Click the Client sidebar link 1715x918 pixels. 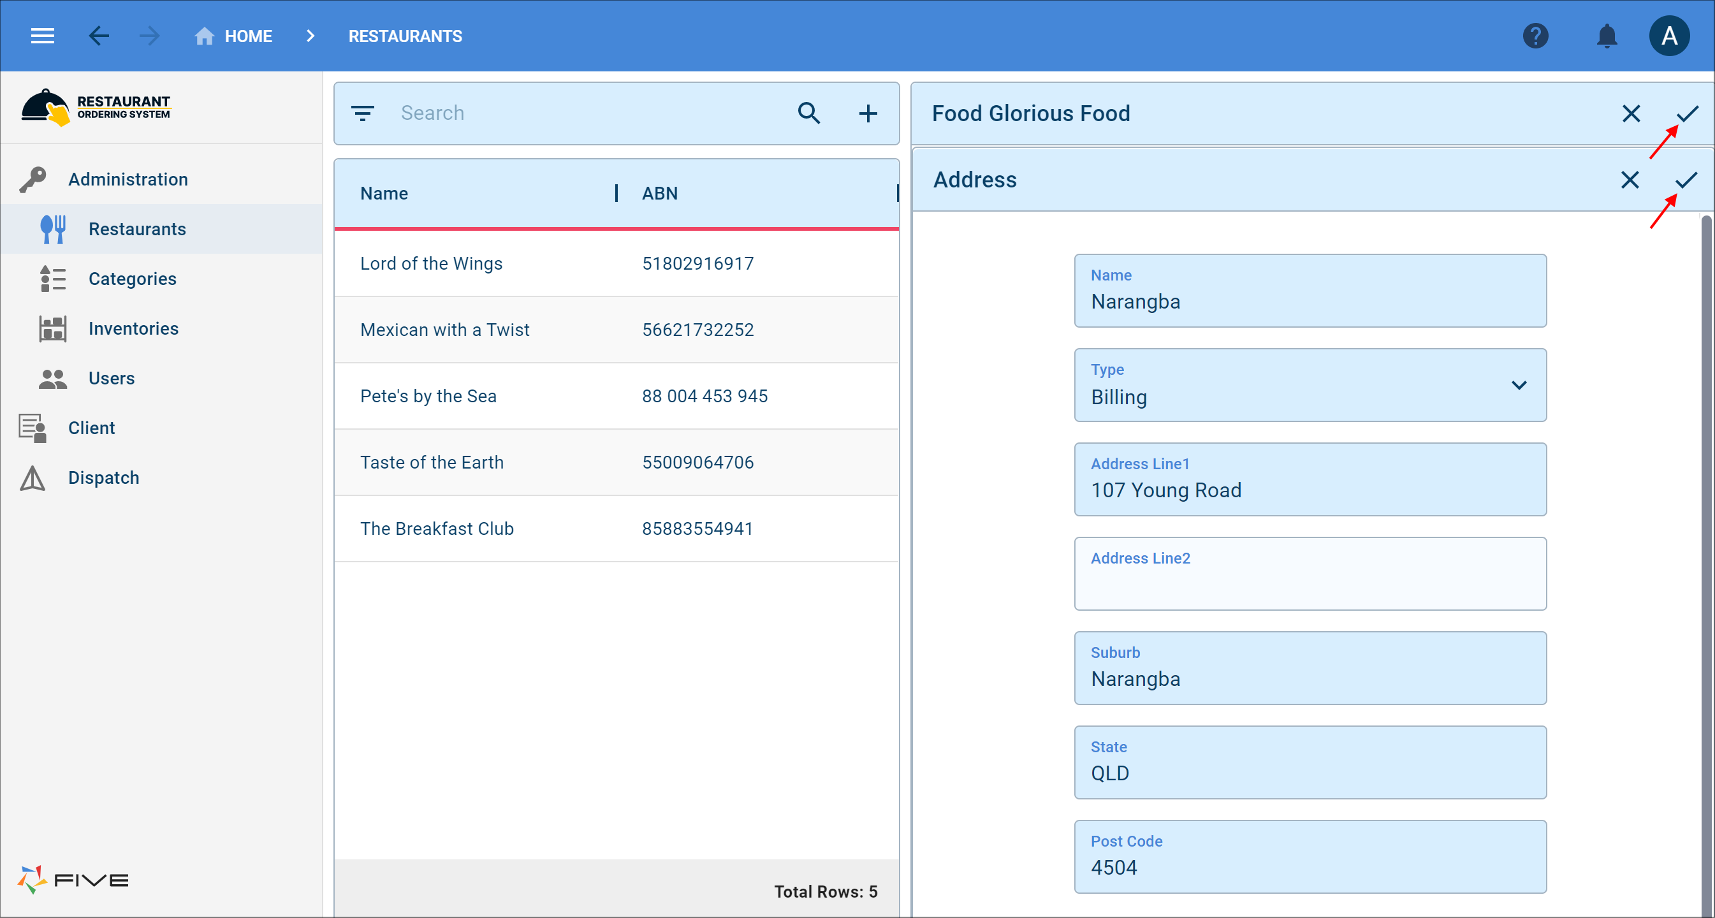click(90, 428)
